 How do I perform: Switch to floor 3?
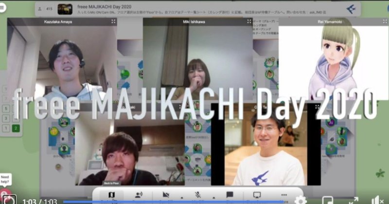[x=6, y=118]
